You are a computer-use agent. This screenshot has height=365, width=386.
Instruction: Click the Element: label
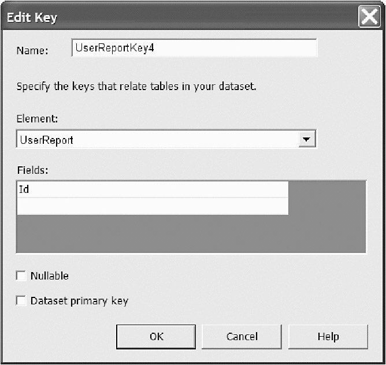pos(38,118)
